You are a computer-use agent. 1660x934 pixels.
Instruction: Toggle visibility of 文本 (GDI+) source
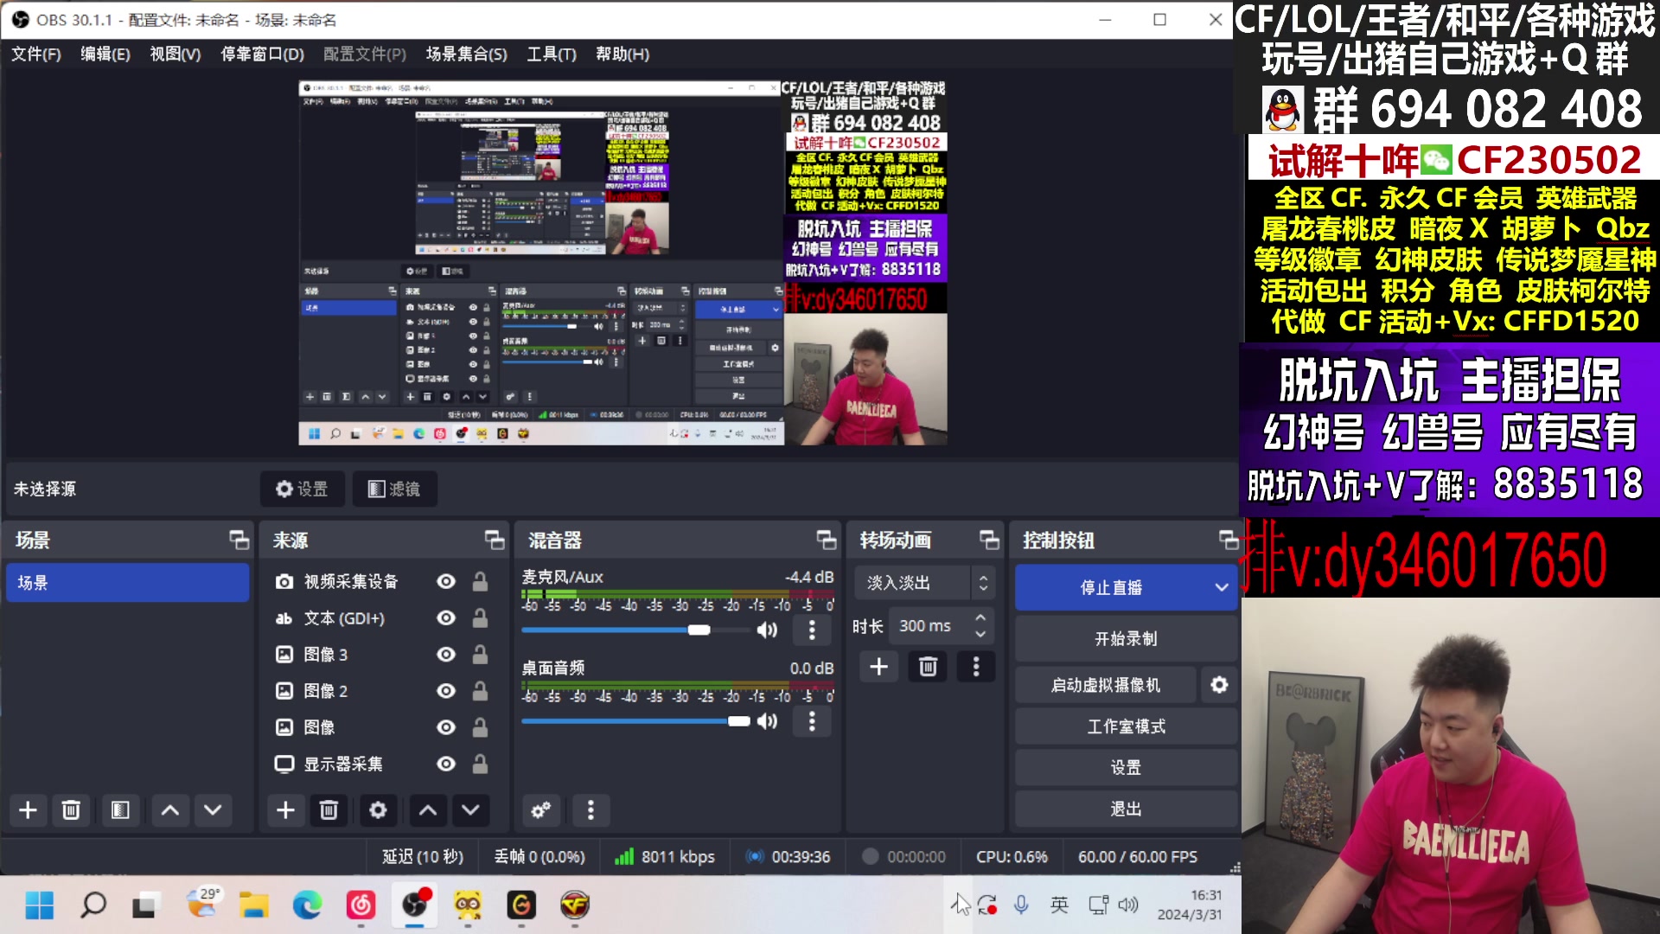coord(446,618)
